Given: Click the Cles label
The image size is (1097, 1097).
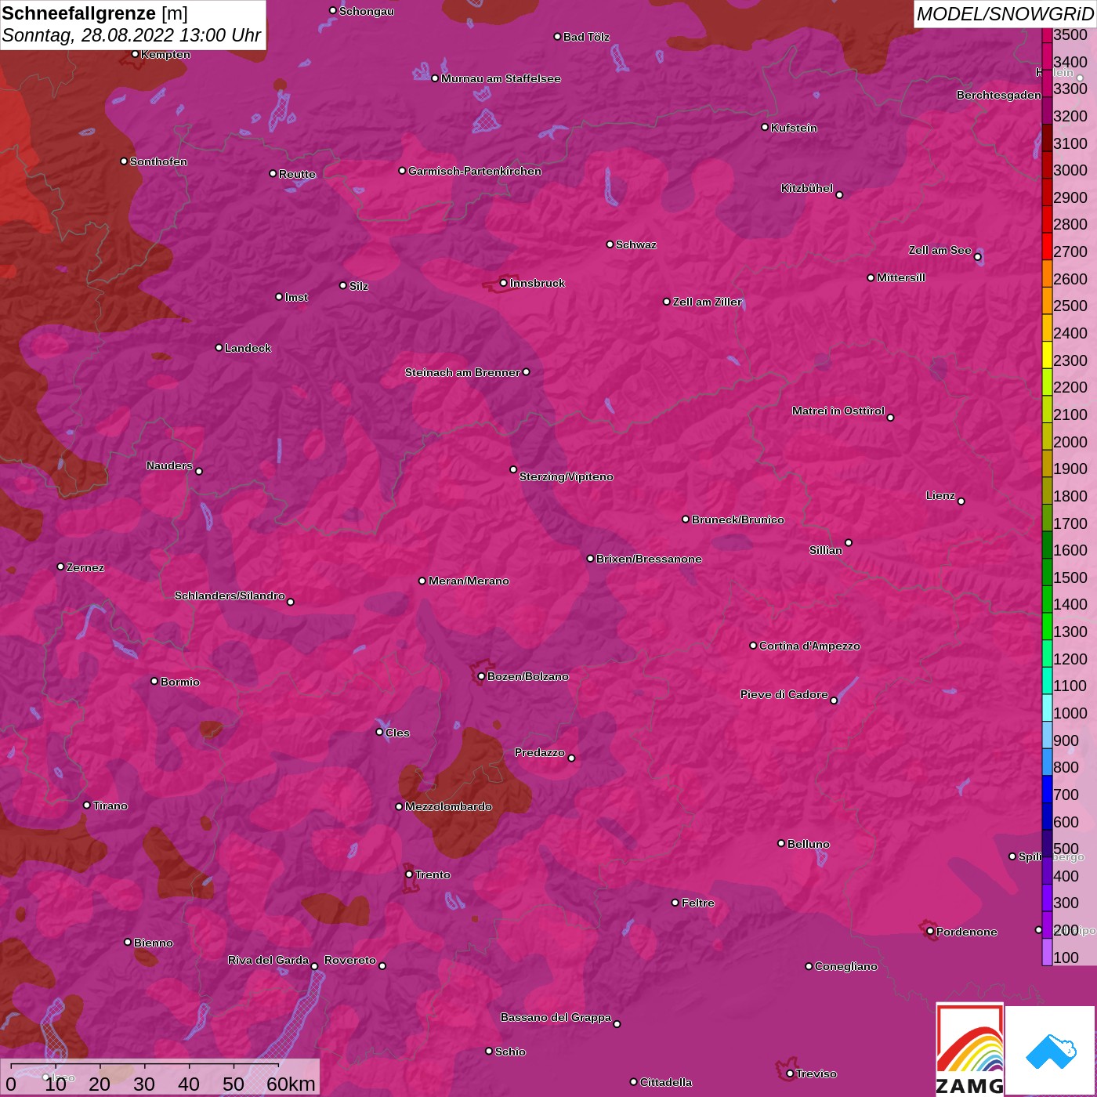Looking at the screenshot, I should coord(398,733).
